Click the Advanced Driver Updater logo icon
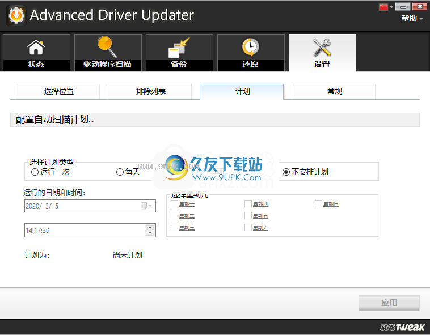This screenshot has height=336, width=430. point(16,15)
